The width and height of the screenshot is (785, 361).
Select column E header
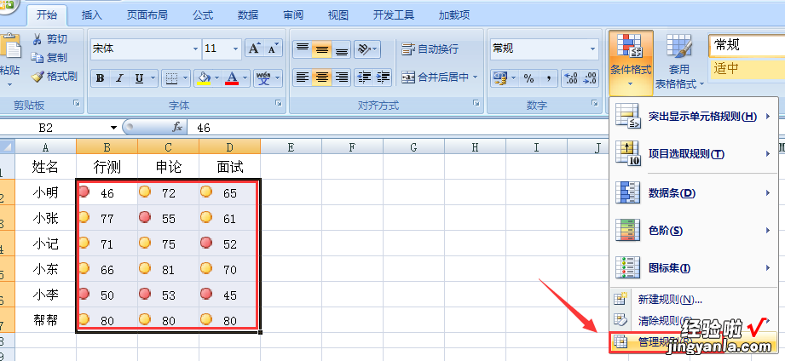291,147
